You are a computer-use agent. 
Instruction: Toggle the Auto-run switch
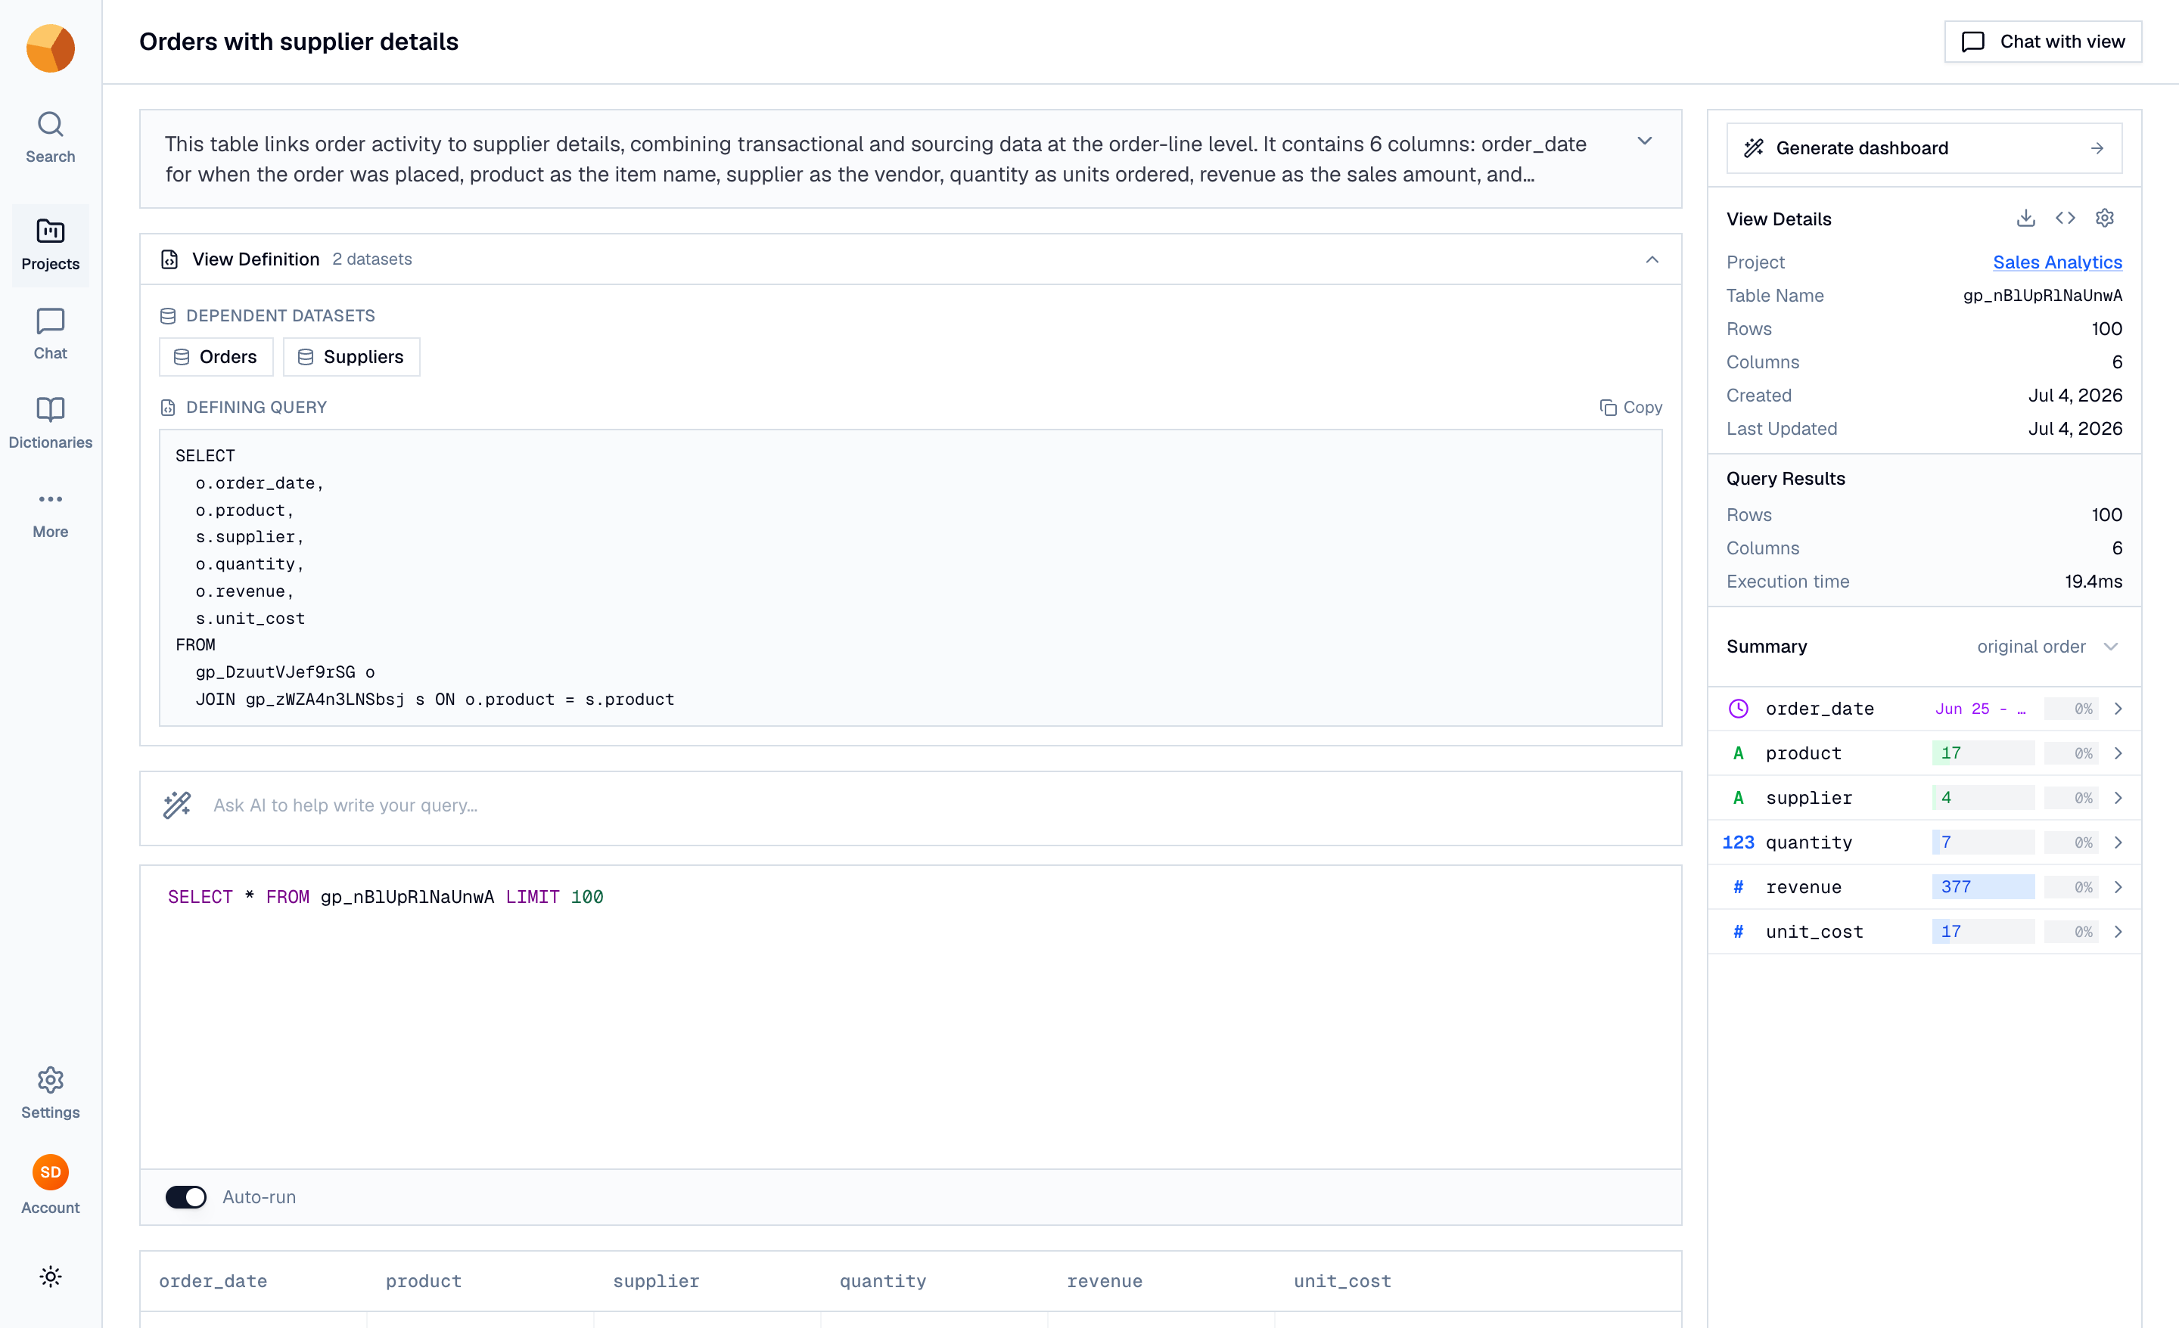point(185,1196)
